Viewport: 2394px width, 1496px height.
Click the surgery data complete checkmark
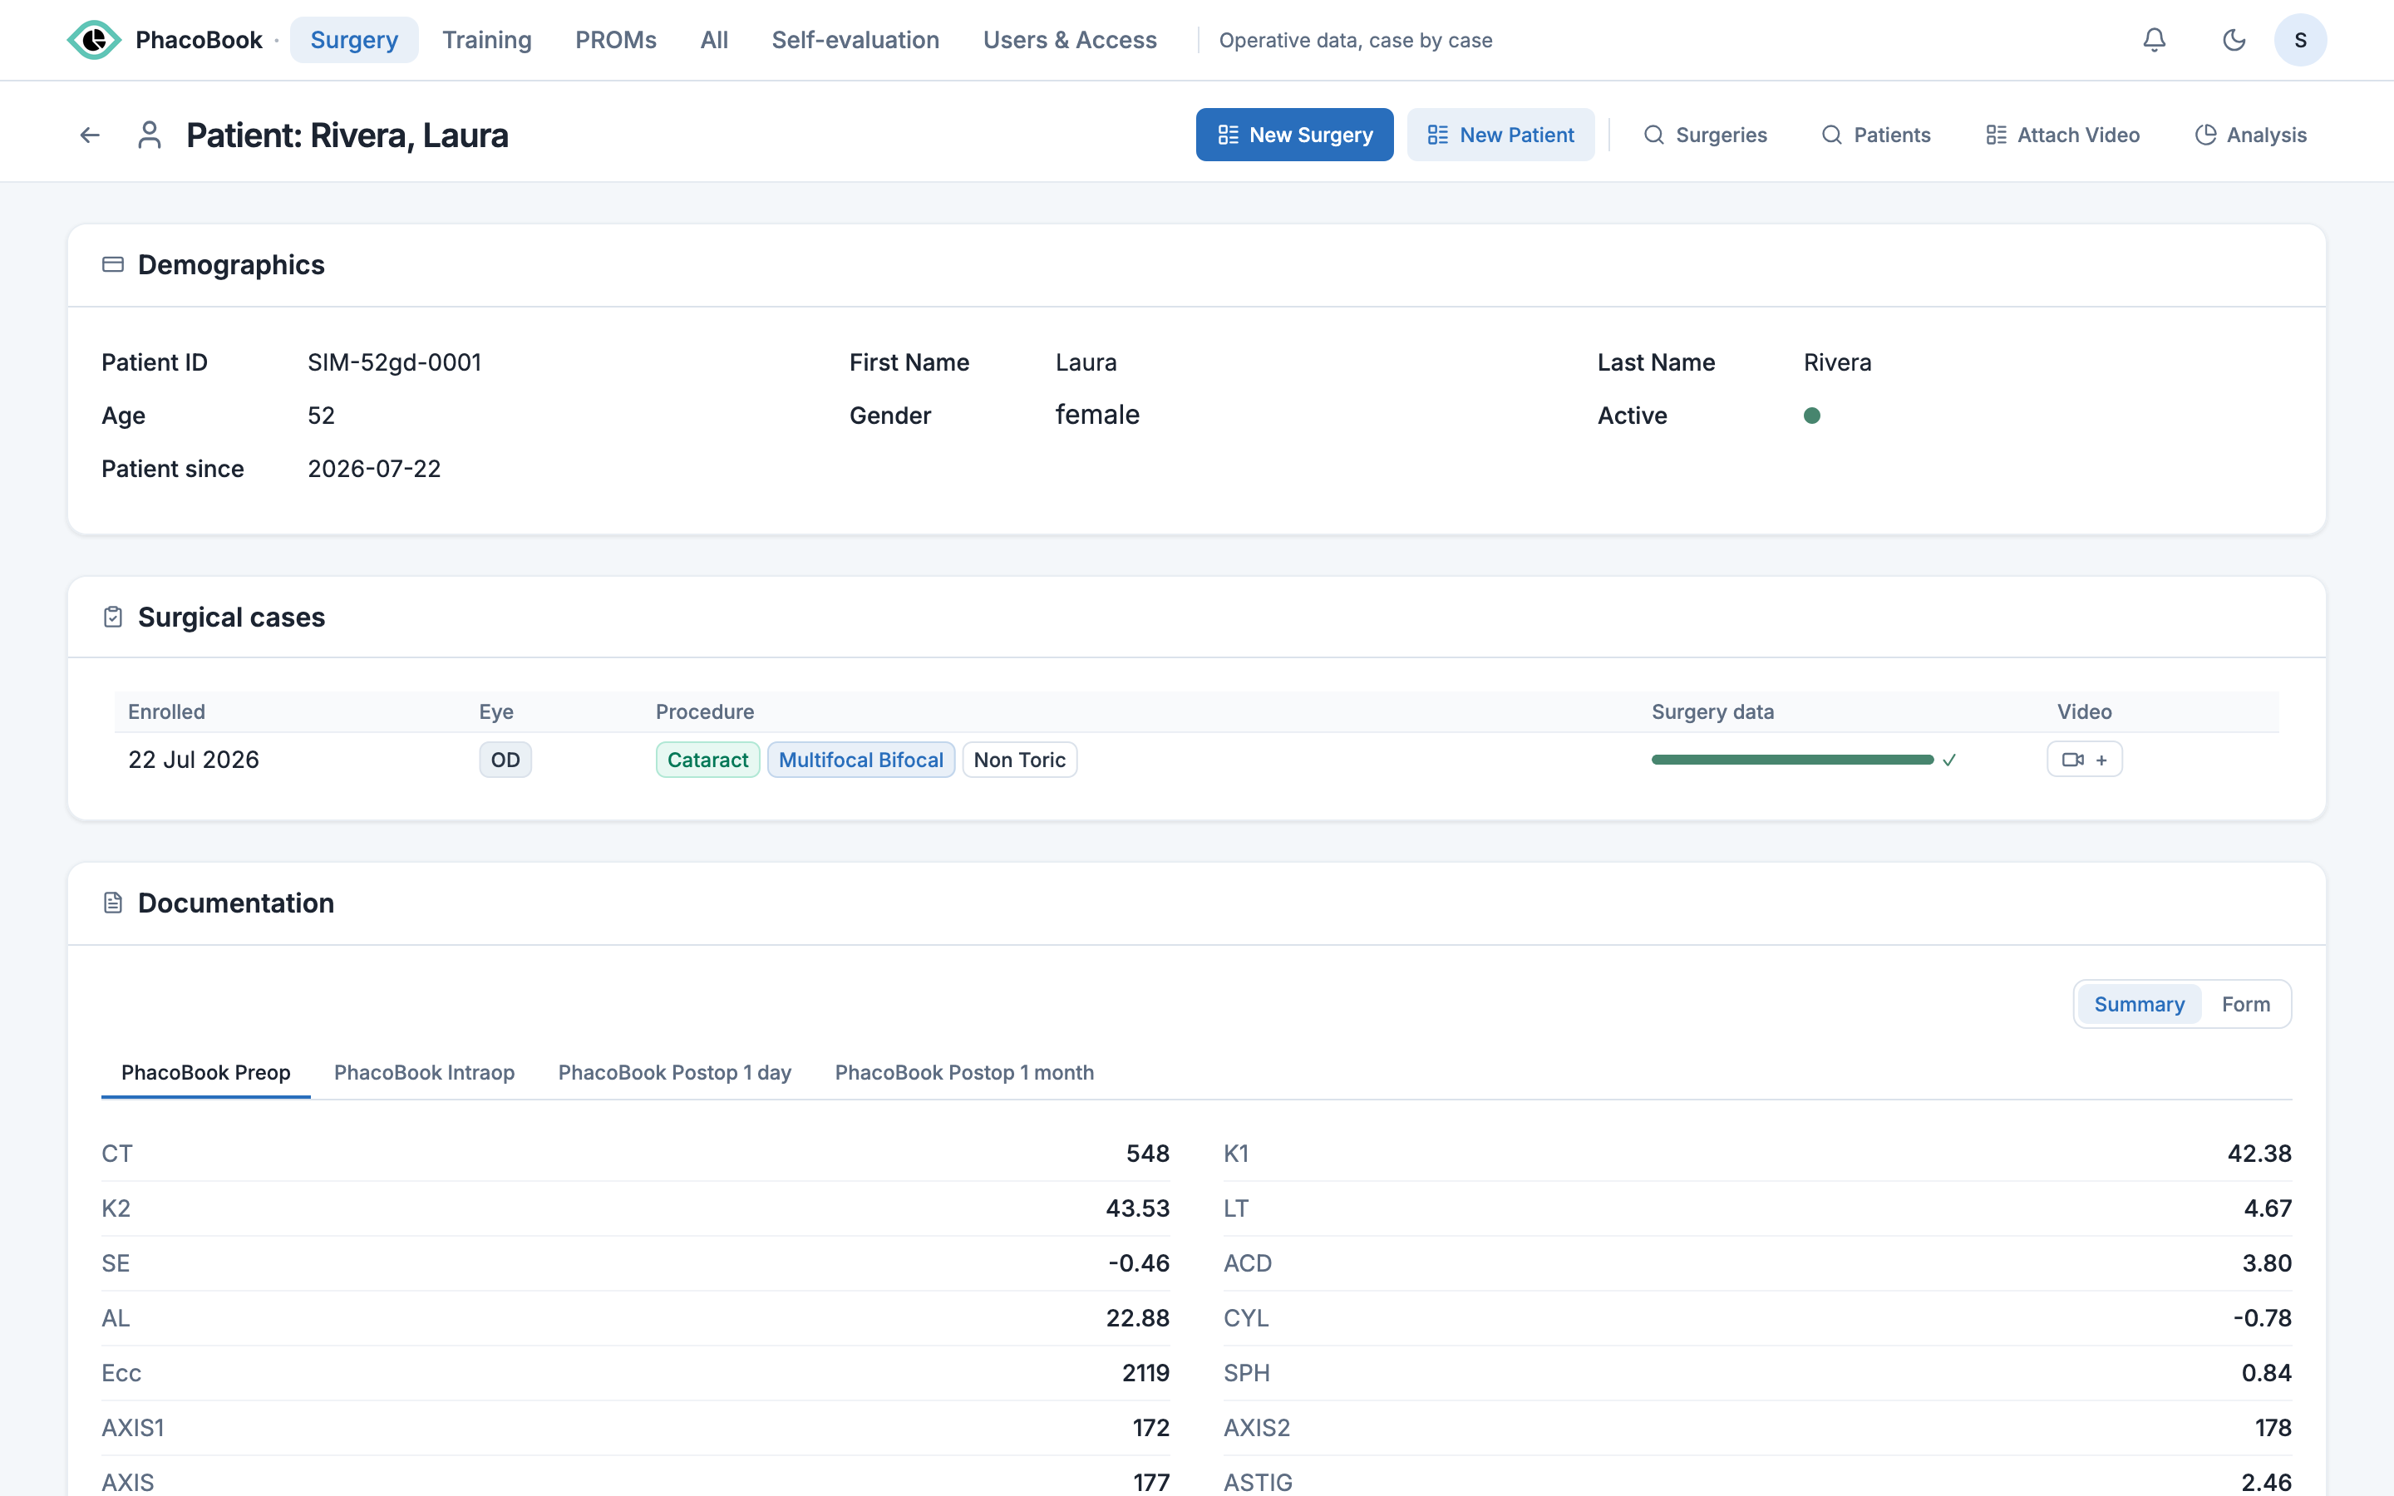[x=1948, y=760]
